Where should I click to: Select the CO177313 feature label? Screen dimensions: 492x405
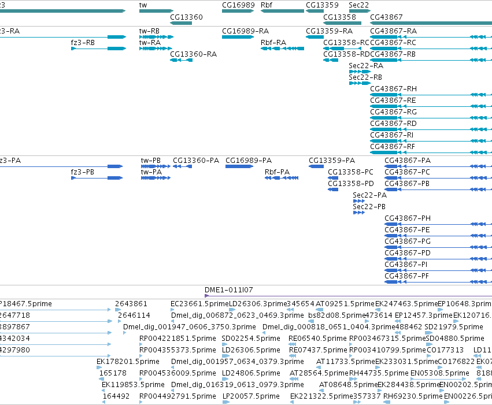[445, 350]
